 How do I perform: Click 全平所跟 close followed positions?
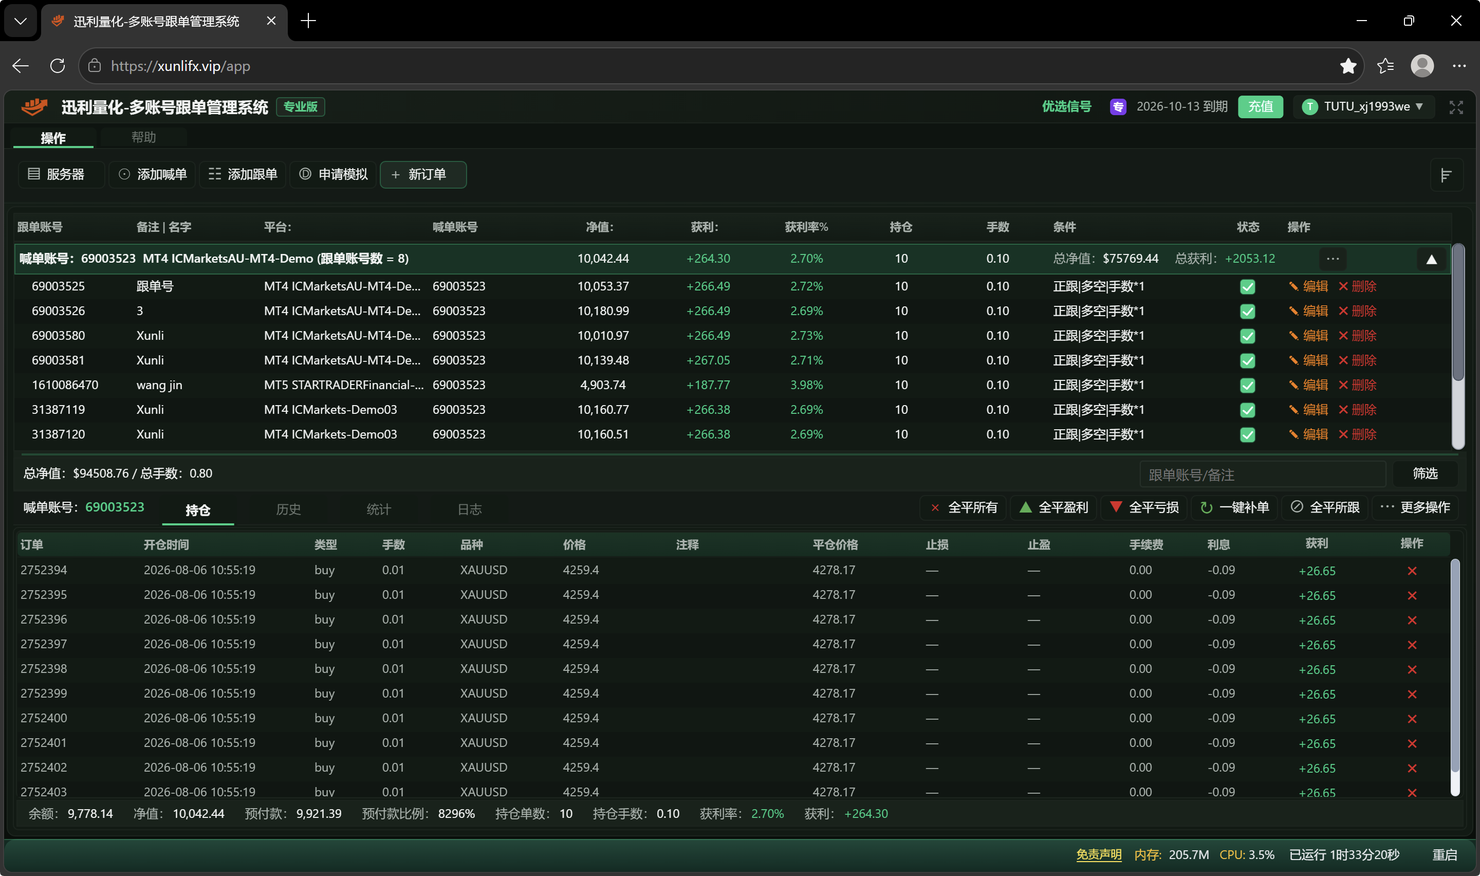click(1325, 507)
